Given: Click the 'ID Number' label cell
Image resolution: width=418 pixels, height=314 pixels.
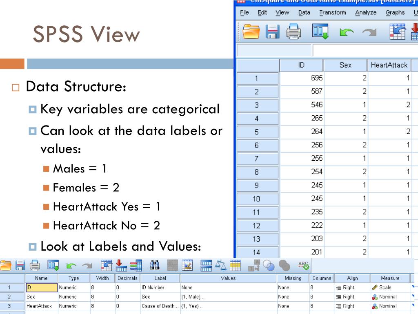Looking at the screenshot, I should [x=160, y=287].
